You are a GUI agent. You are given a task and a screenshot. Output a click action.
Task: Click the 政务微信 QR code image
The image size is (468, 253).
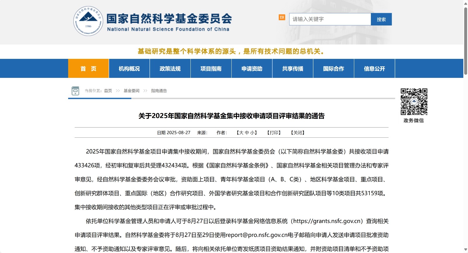coord(414,102)
